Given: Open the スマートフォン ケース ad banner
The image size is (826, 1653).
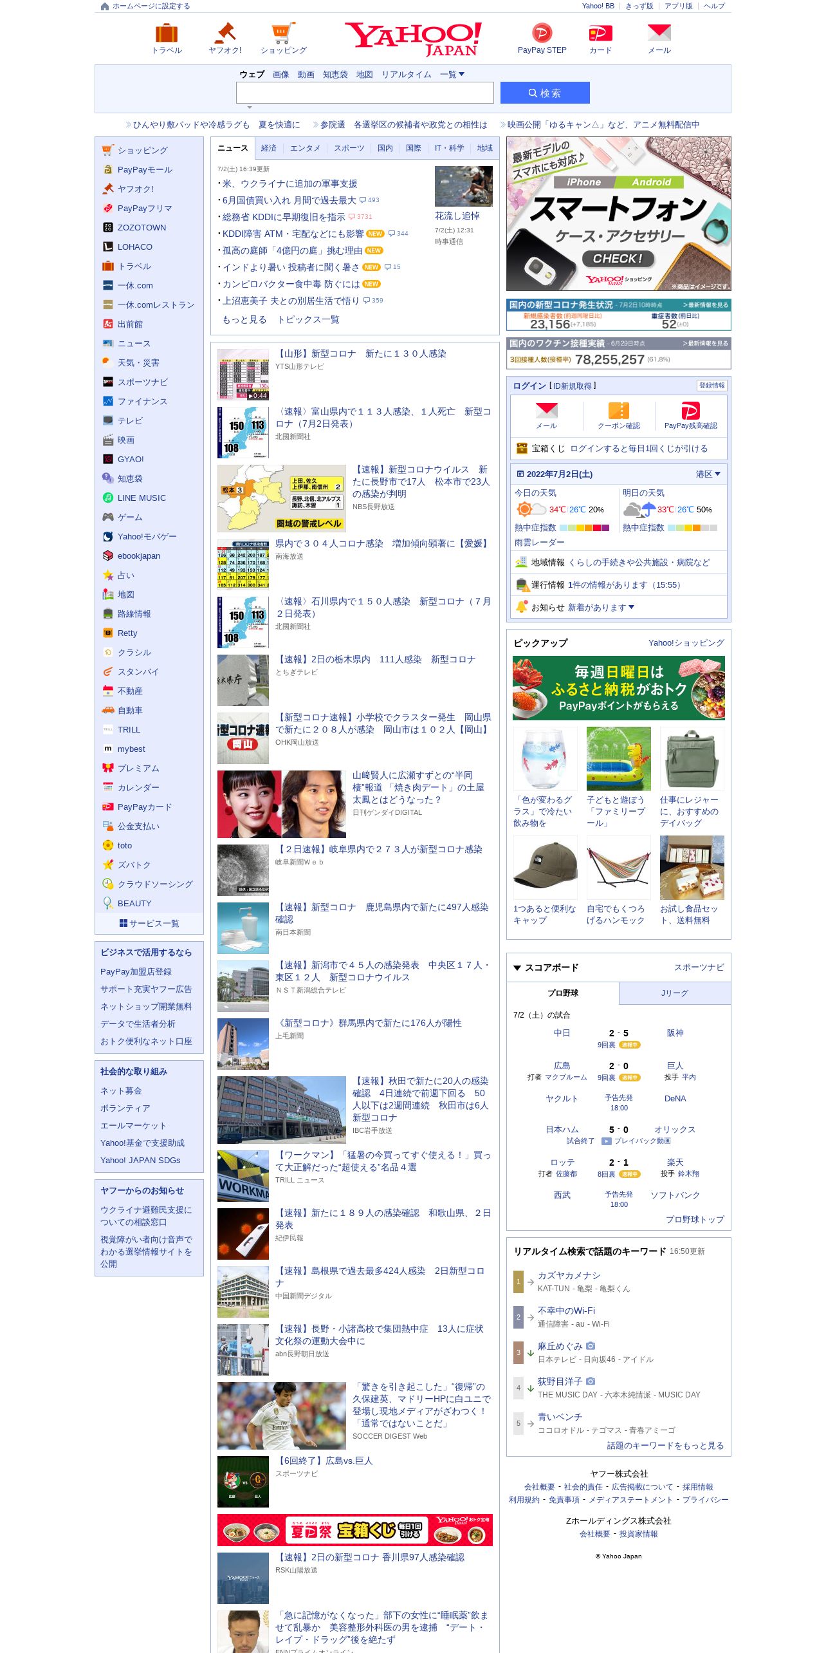Looking at the screenshot, I should [619, 214].
